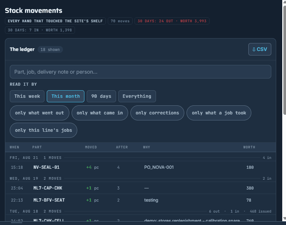The height and width of the screenshot is (225, 286).
Task: Click the worth value 78
Action: (249, 200)
